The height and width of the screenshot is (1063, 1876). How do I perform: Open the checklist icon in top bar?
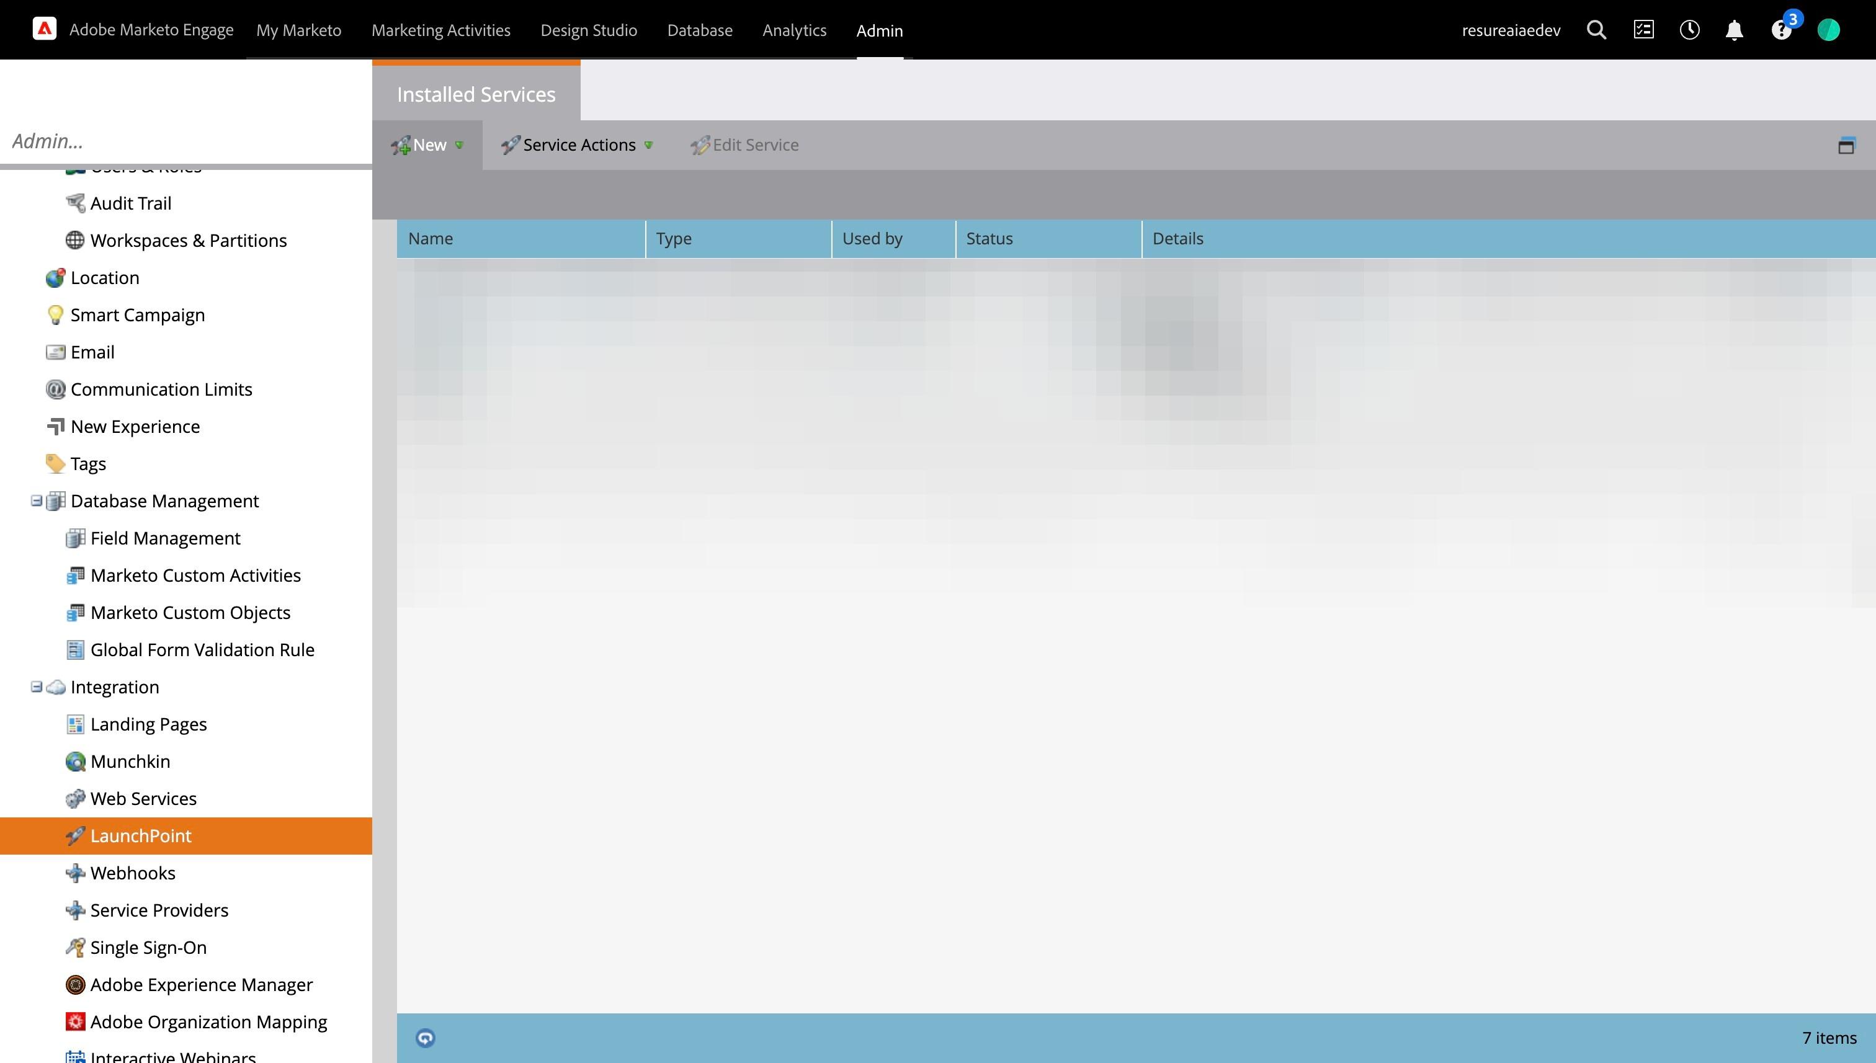coord(1643,30)
